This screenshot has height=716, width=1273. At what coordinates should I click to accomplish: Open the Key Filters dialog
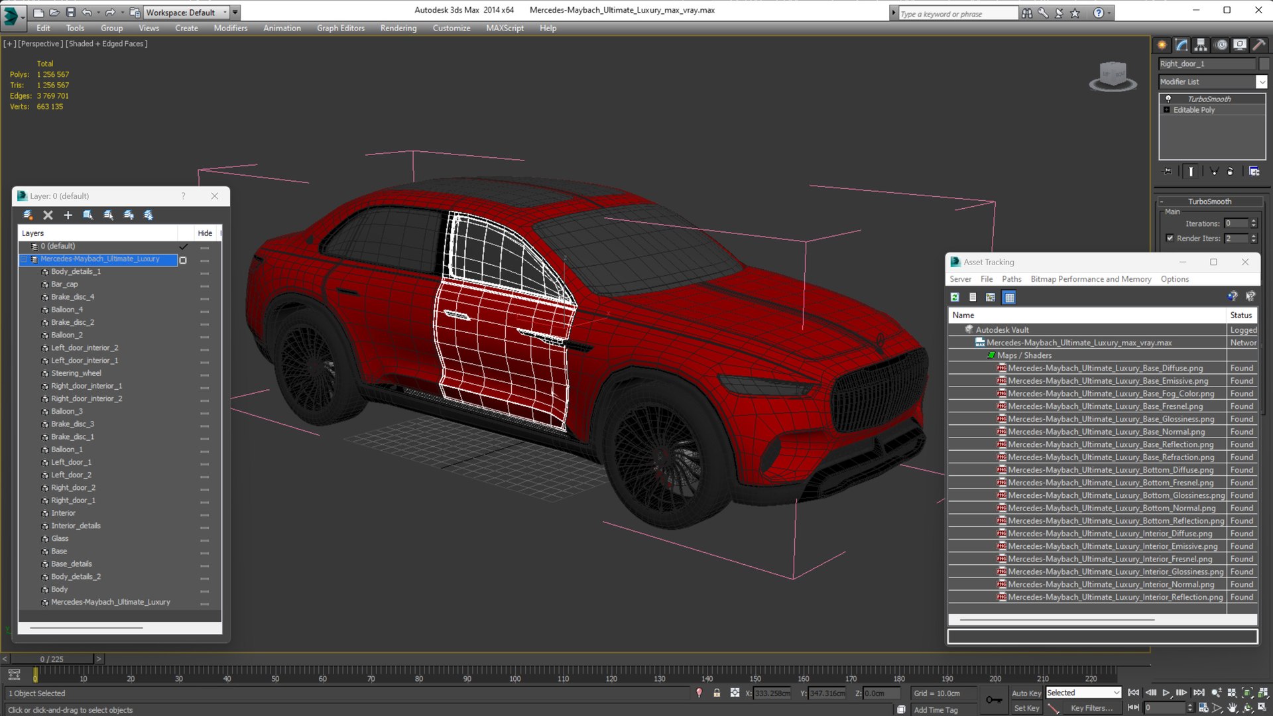pos(1091,708)
